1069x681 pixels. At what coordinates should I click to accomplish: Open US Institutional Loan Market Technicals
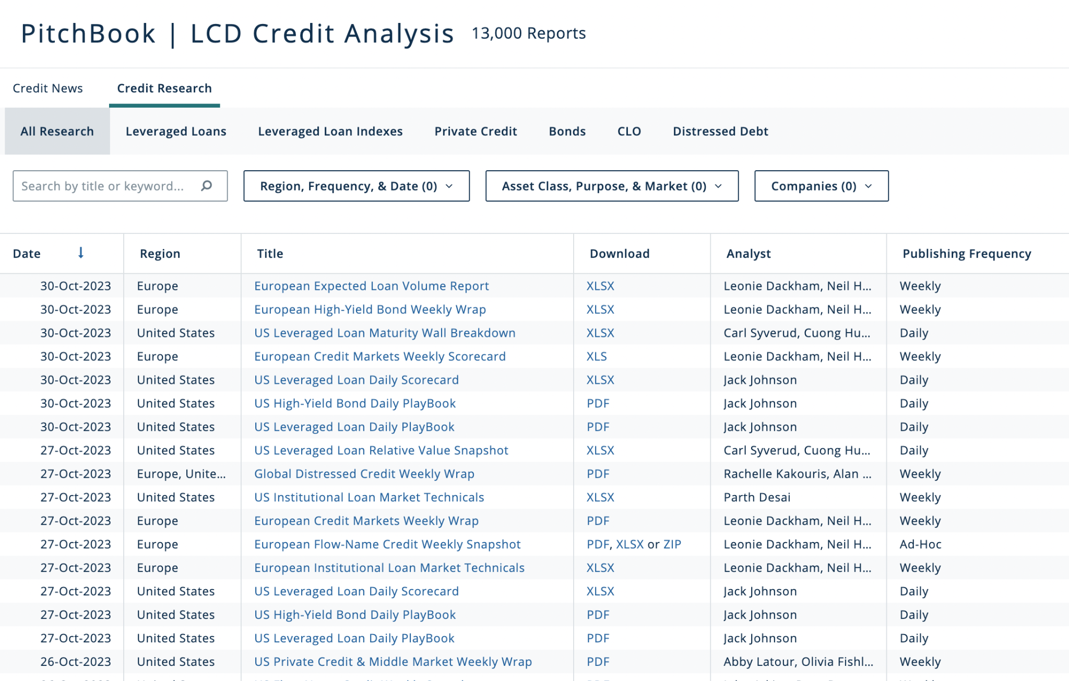click(x=369, y=498)
